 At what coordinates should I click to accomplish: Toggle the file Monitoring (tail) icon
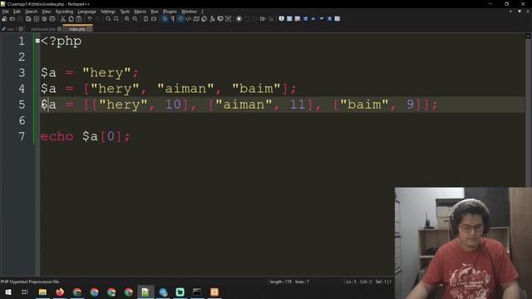[228, 19]
